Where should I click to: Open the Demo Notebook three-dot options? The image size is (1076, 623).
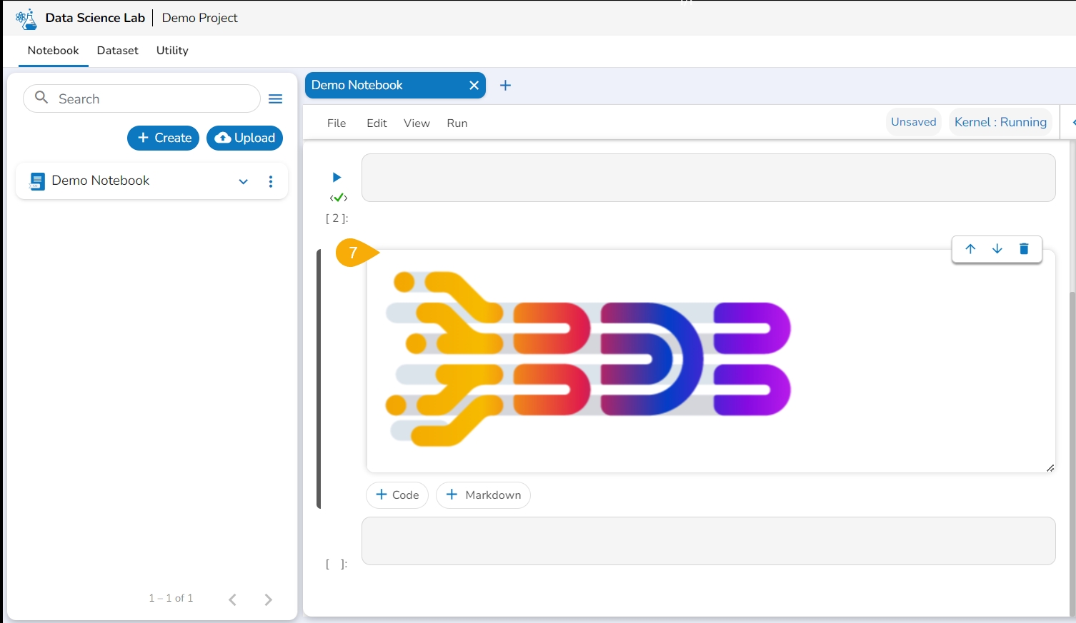click(x=270, y=181)
